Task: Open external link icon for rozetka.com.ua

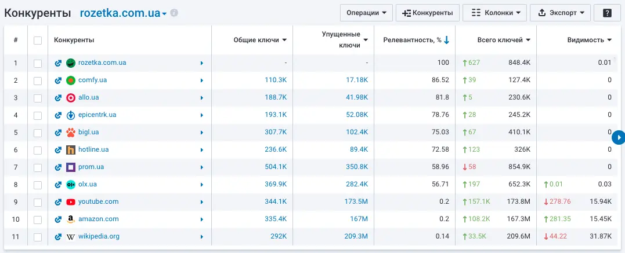Action: point(58,63)
